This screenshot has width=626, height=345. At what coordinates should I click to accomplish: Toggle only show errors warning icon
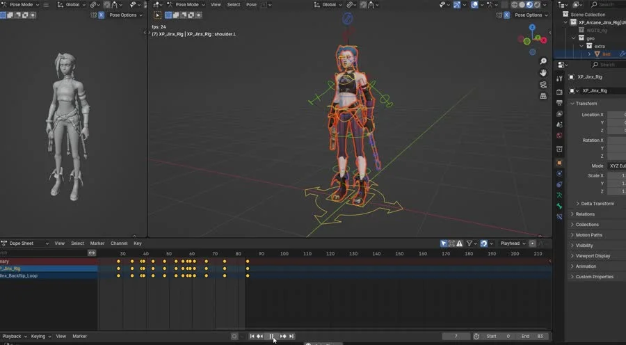pos(460,243)
